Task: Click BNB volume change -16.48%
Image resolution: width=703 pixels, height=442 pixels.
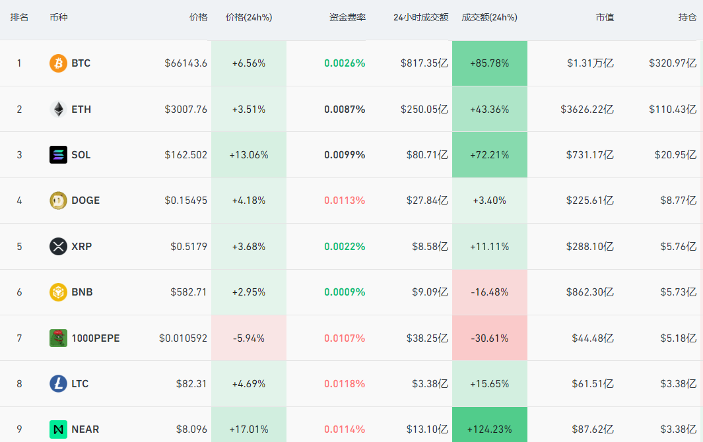Action: pos(490,292)
